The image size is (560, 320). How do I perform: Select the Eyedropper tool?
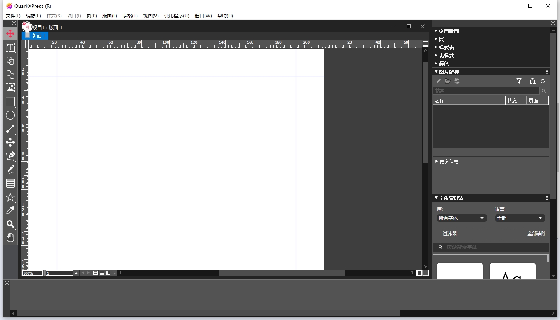point(10,210)
